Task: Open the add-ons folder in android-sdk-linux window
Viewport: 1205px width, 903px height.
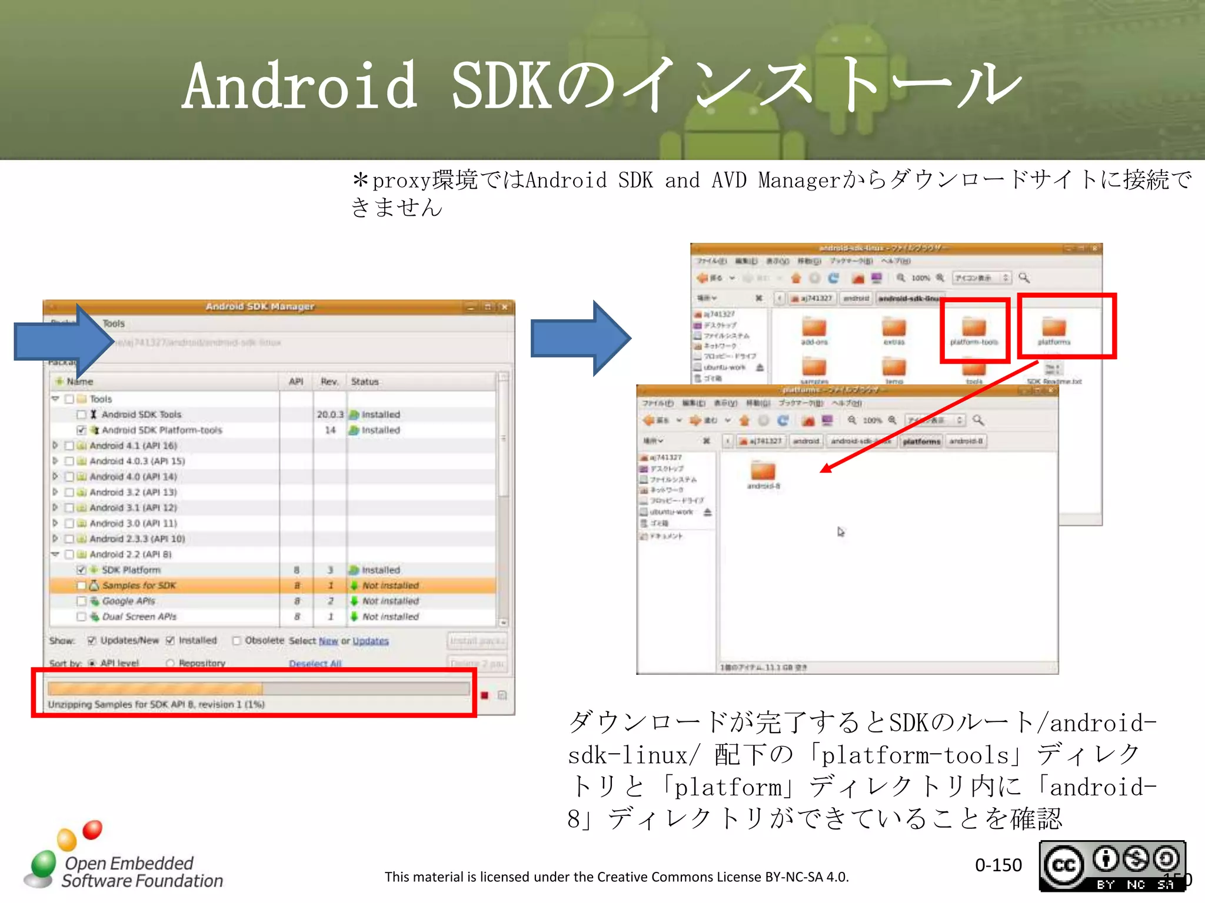Action: coord(814,331)
